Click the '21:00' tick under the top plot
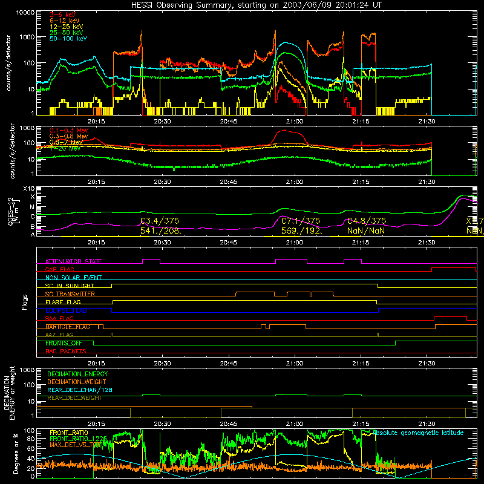The height and width of the screenshot is (484, 484). (x=295, y=122)
